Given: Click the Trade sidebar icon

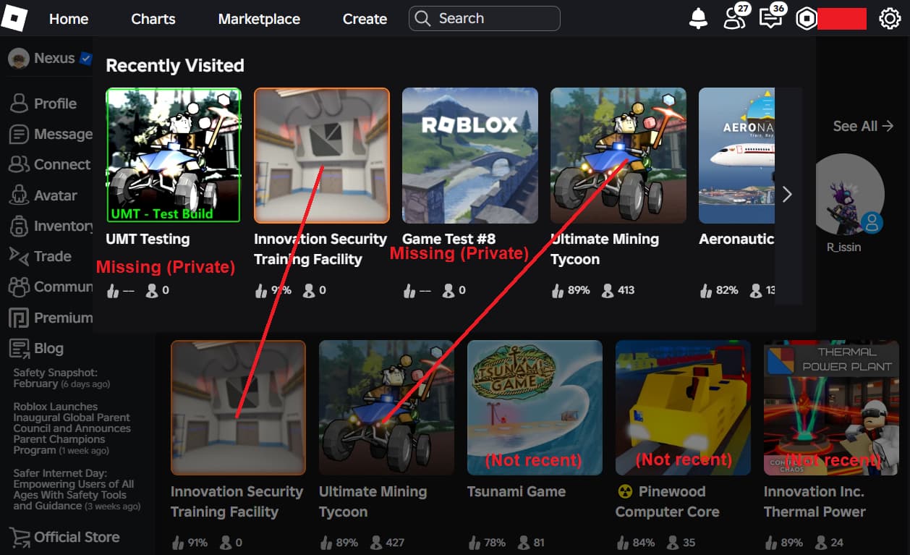Looking at the screenshot, I should click(19, 255).
